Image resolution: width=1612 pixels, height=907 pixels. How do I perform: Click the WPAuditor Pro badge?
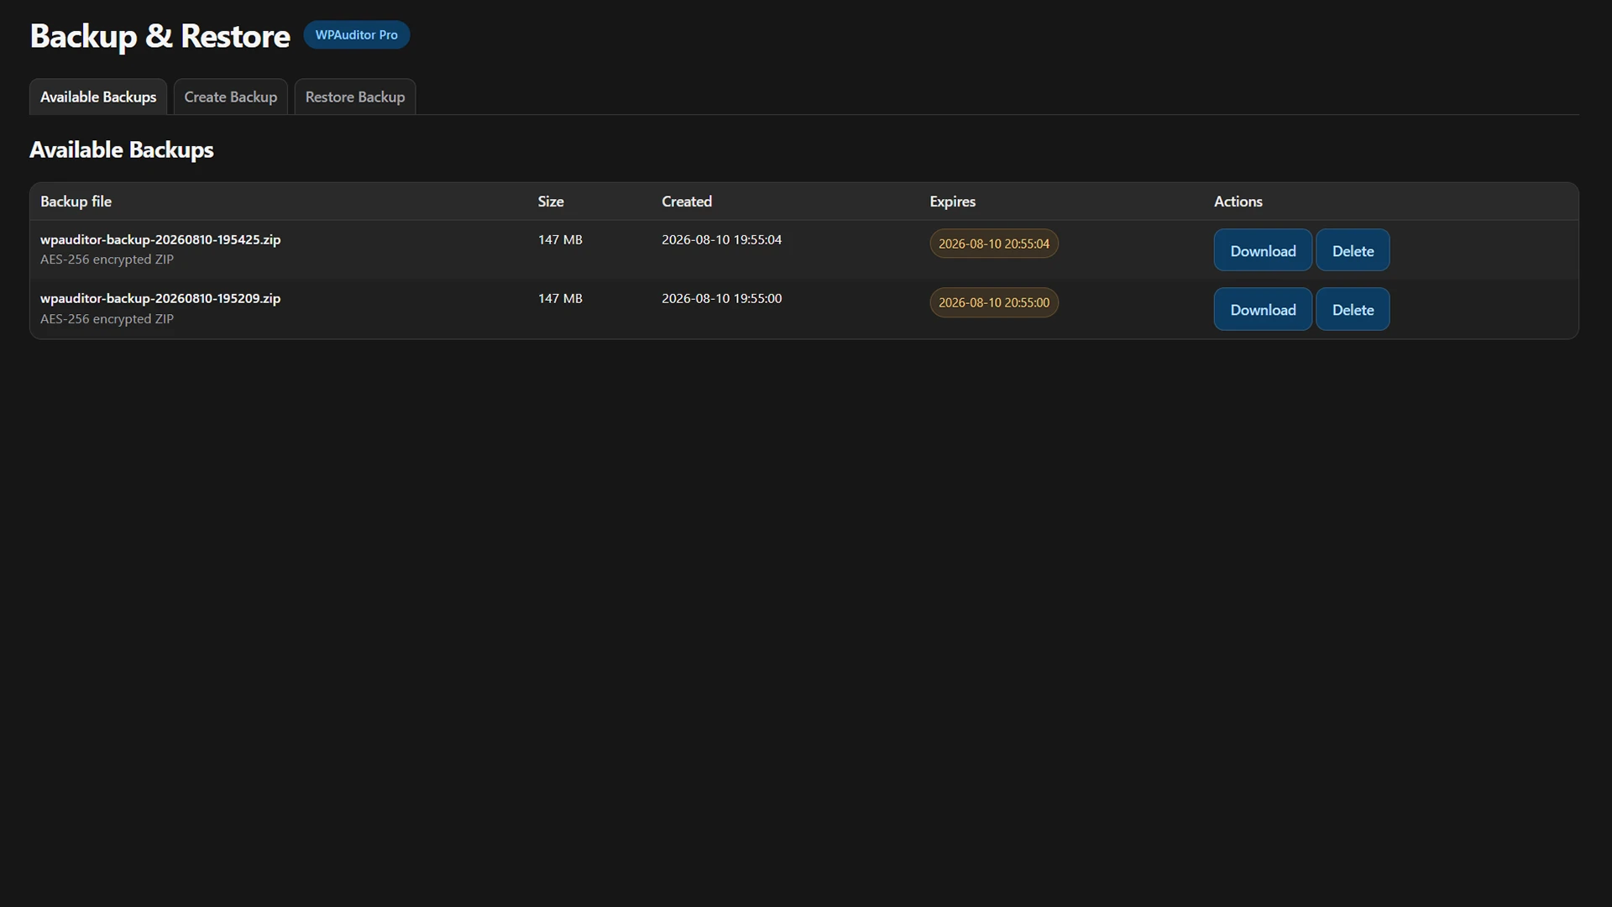(357, 35)
